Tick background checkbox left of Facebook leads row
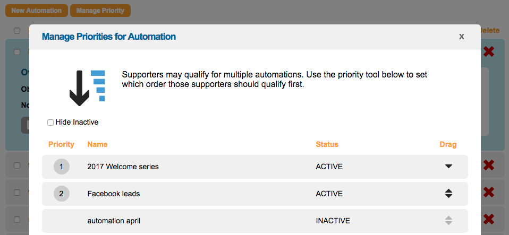 click(17, 192)
